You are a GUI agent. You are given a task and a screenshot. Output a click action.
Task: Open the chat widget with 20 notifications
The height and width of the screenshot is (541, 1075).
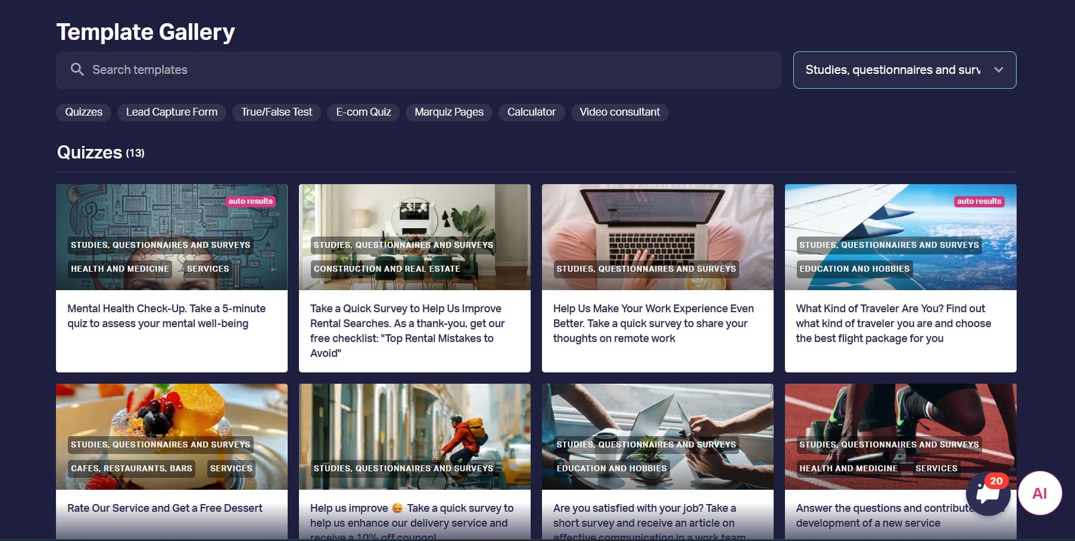[x=988, y=493]
